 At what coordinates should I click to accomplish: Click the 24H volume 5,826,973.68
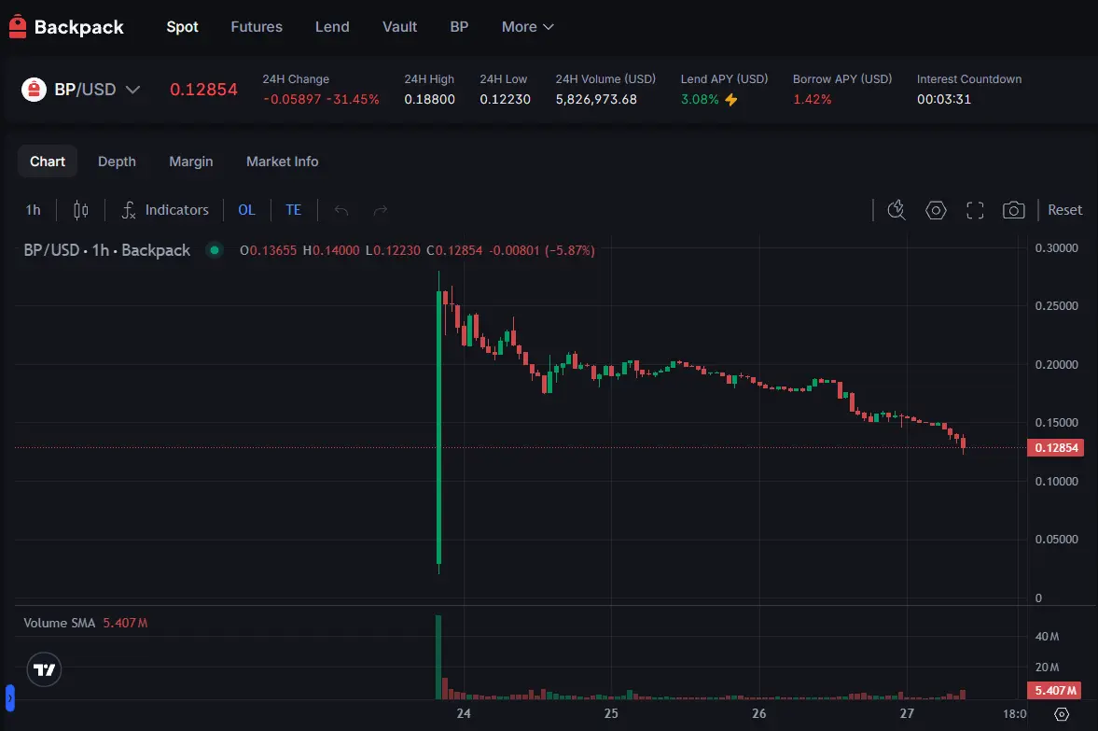(596, 100)
